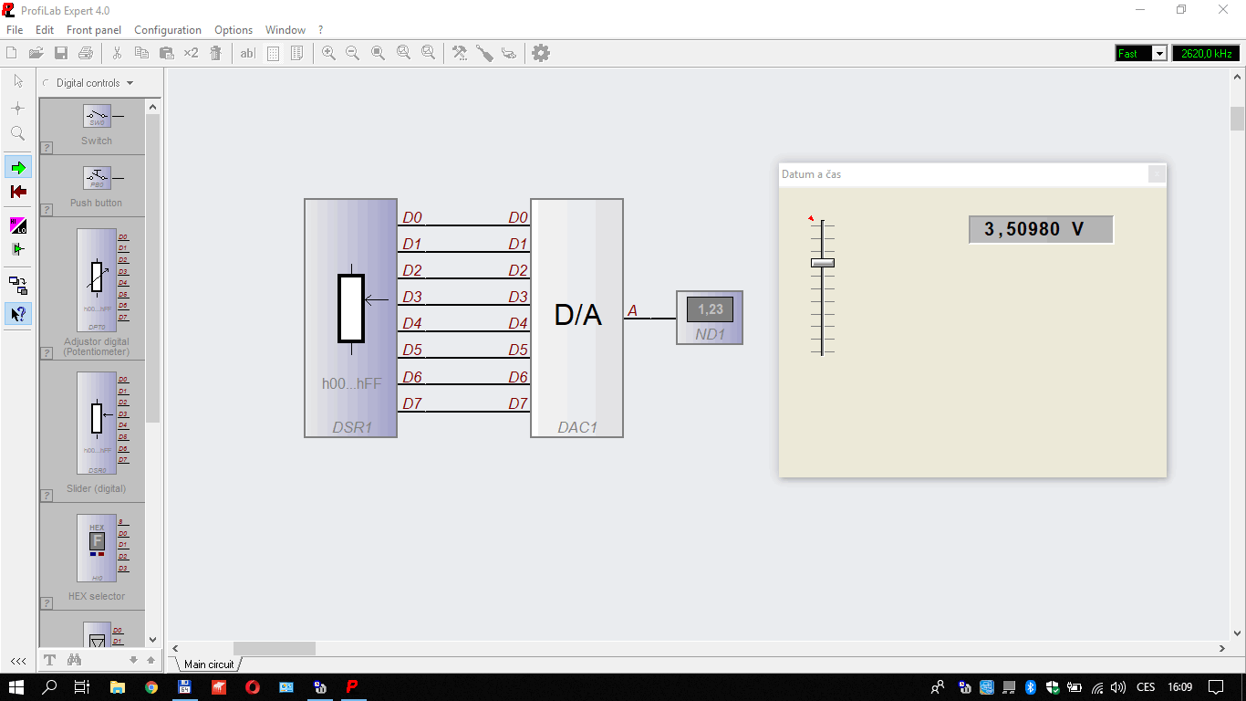The width and height of the screenshot is (1246, 701).
Task: Toggle the grid display toolbar button
Action: [273, 53]
